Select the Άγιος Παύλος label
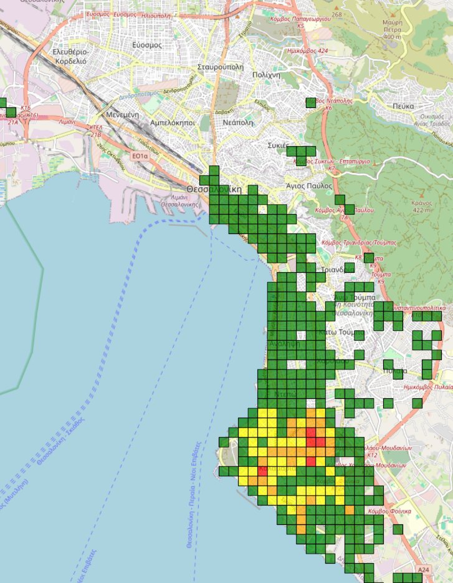Screen dimensions: 453x583 309,186
